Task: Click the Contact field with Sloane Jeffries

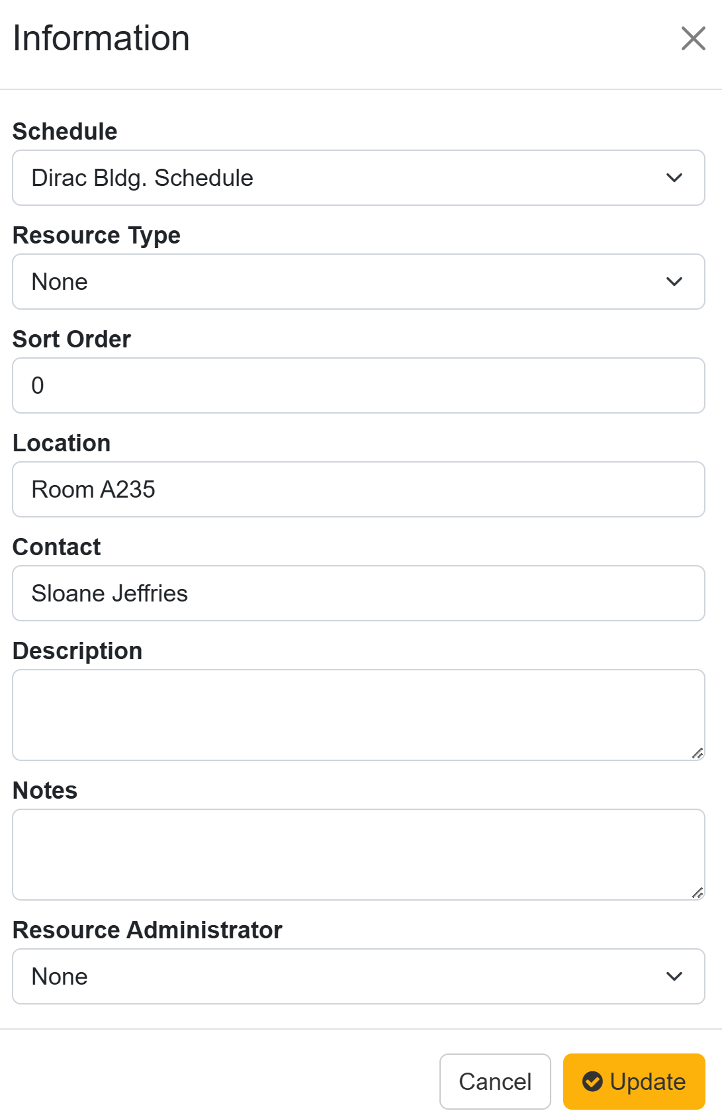Action: 358,594
